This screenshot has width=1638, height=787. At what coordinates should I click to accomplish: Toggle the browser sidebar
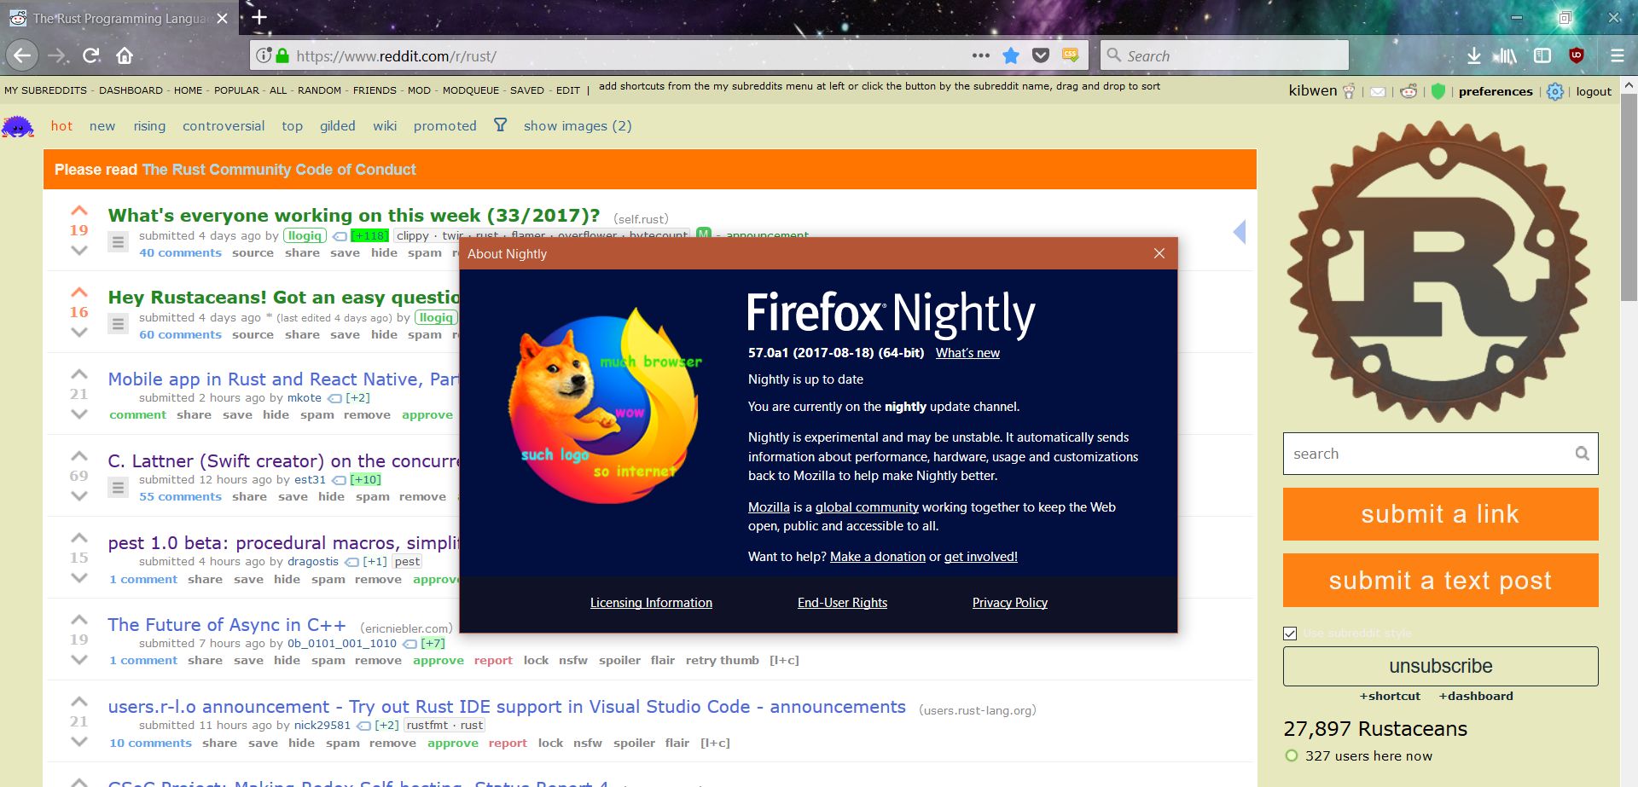point(1541,55)
